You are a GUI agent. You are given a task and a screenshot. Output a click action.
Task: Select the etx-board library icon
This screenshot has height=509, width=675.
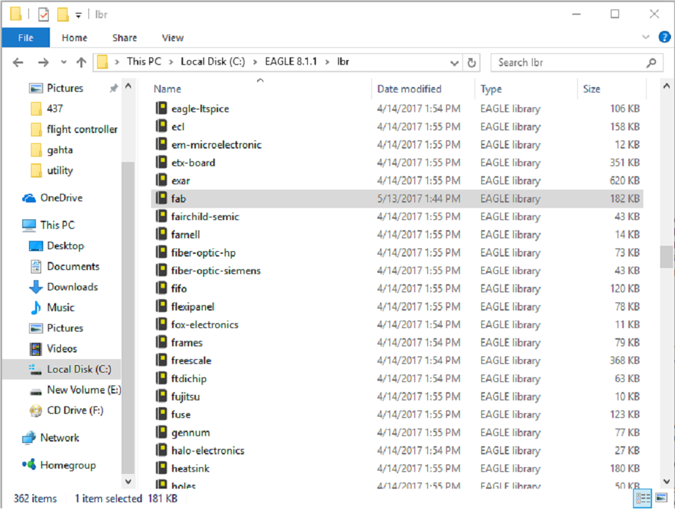161,162
